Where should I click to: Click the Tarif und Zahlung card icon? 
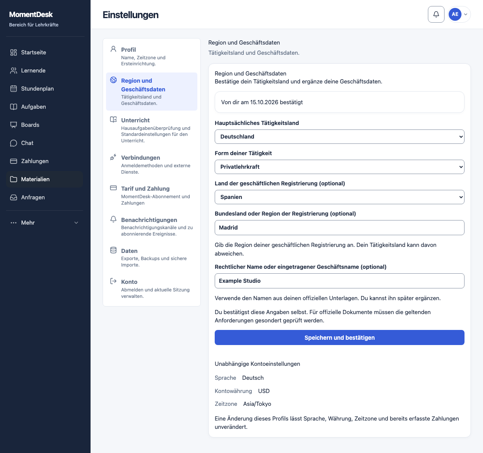pos(113,188)
